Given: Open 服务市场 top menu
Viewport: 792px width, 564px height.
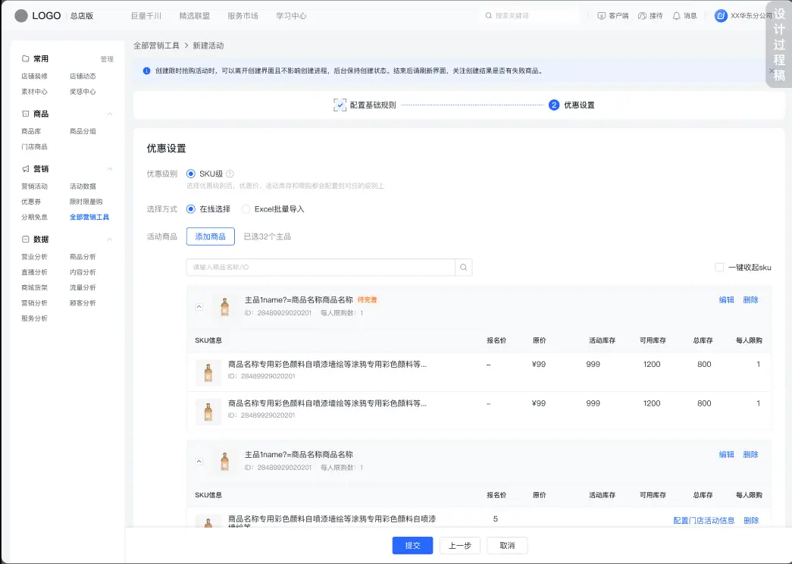Looking at the screenshot, I should tap(243, 16).
